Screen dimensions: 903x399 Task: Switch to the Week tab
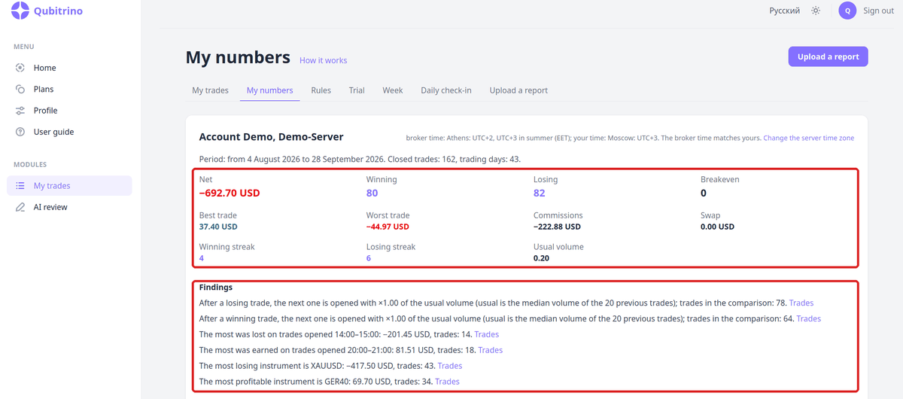pyautogui.click(x=393, y=90)
